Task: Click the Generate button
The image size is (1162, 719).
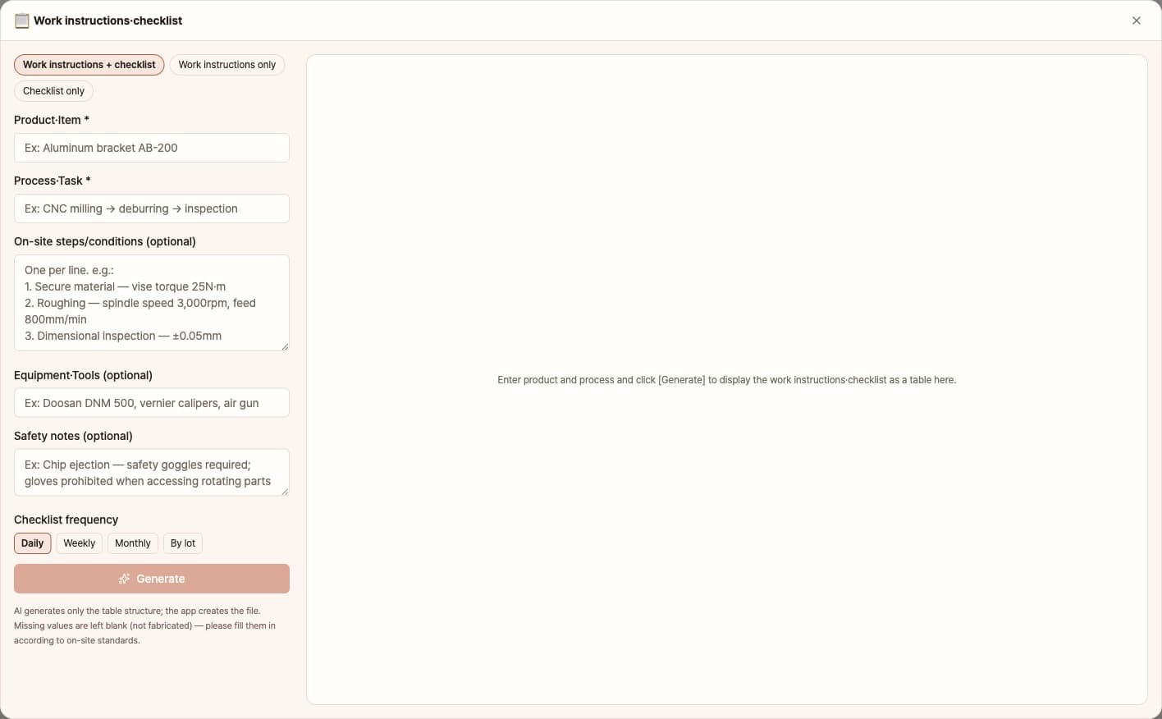Action: pos(152,579)
